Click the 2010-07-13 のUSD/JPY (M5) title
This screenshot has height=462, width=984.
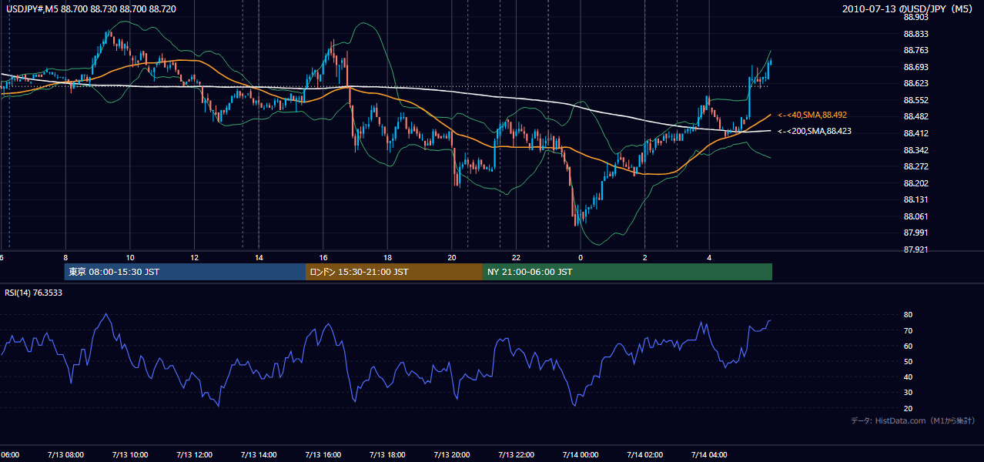click(907, 9)
